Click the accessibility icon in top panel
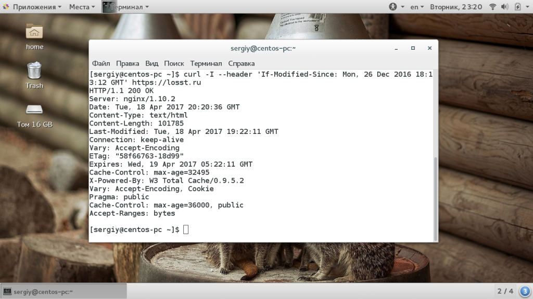The image size is (533, 299). [393, 7]
